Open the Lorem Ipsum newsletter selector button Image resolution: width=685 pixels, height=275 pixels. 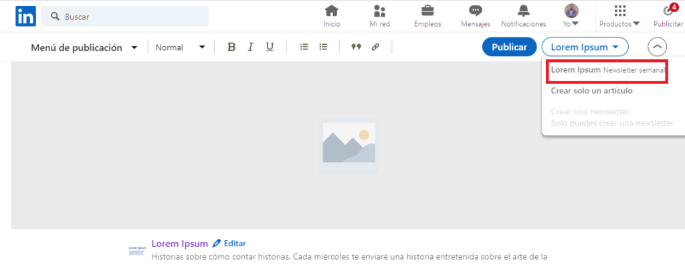(585, 47)
